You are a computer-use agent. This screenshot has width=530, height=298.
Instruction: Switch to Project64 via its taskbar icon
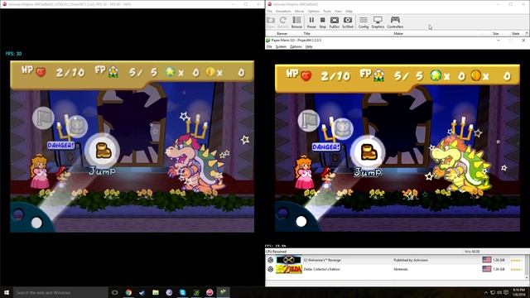pos(223,292)
